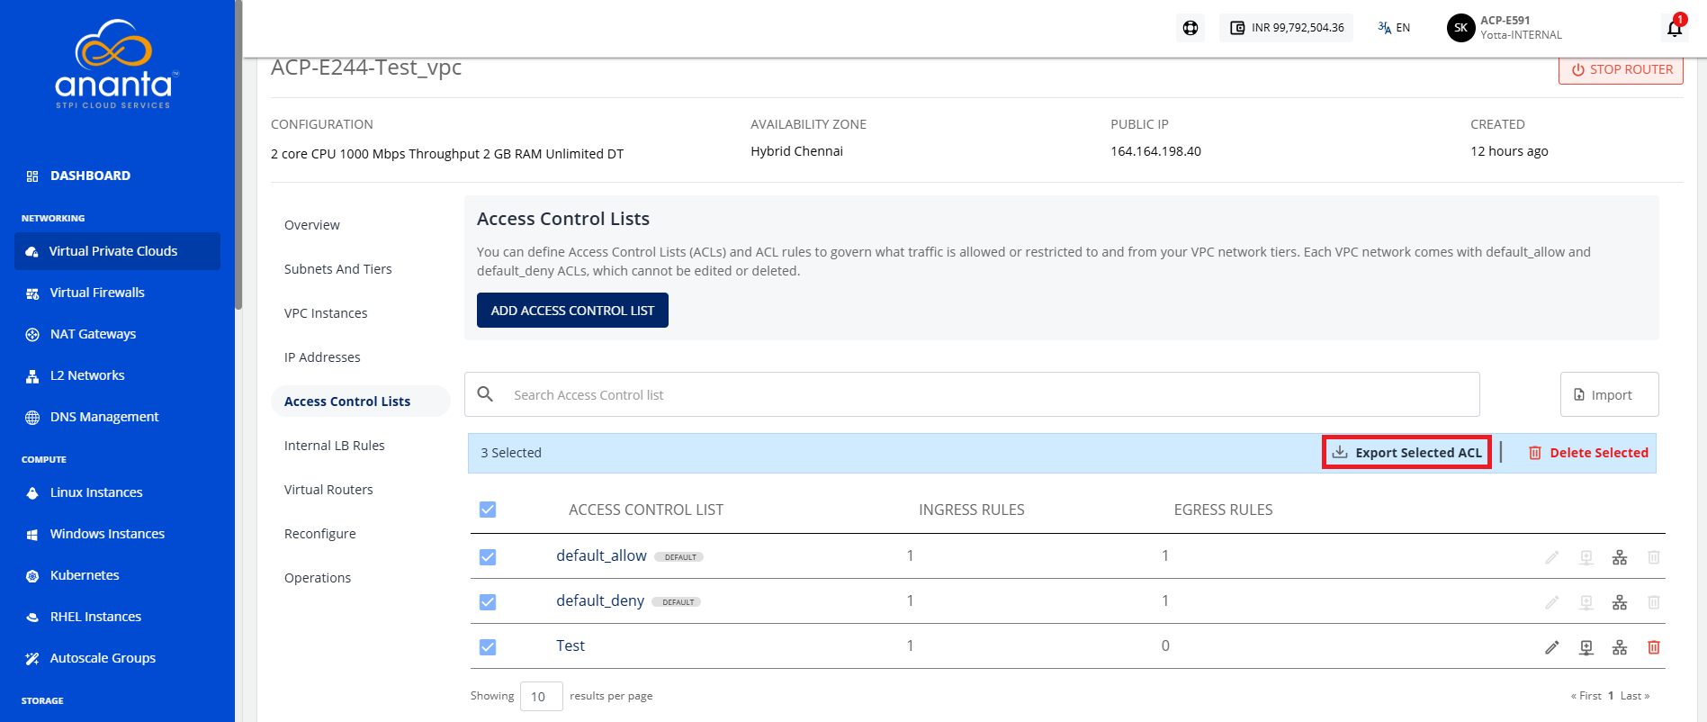This screenshot has height=722, width=1707.
Task: Open the wallet balance INR 99,792,504.36
Action: (1287, 28)
